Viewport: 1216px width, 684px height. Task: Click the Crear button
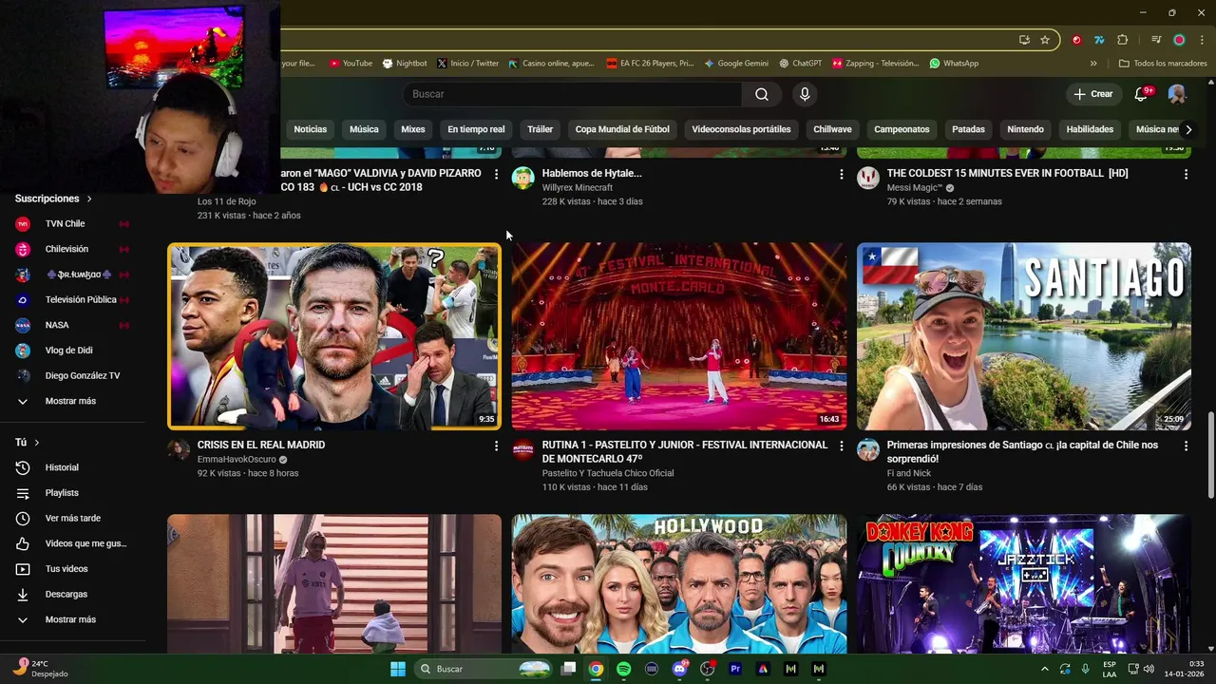pos(1093,94)
